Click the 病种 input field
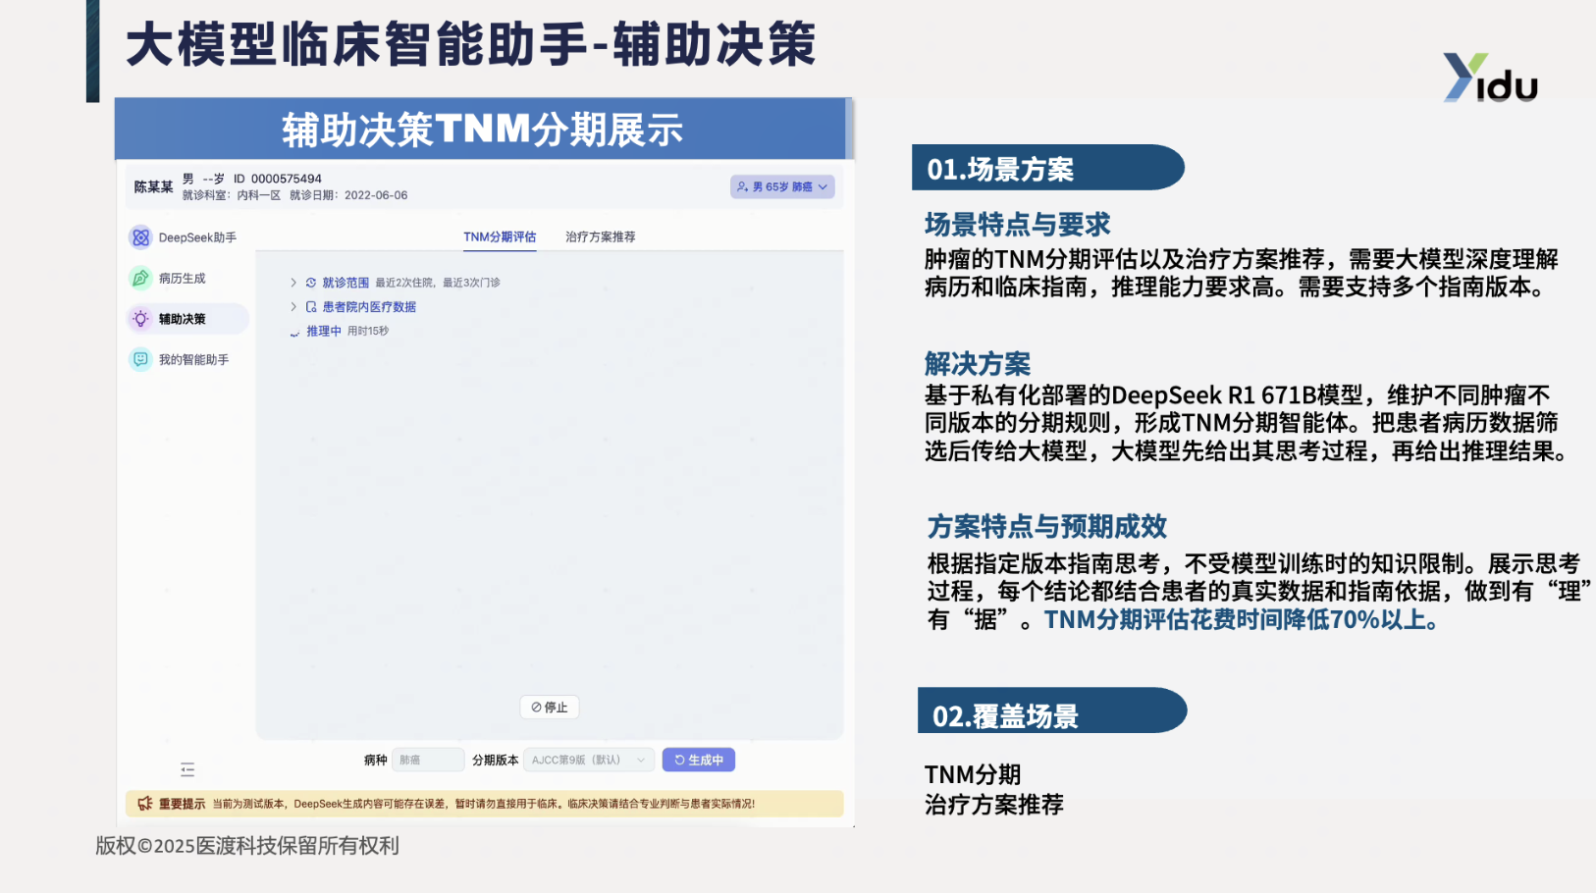1596x893 pixels. (x=428, y=761)
